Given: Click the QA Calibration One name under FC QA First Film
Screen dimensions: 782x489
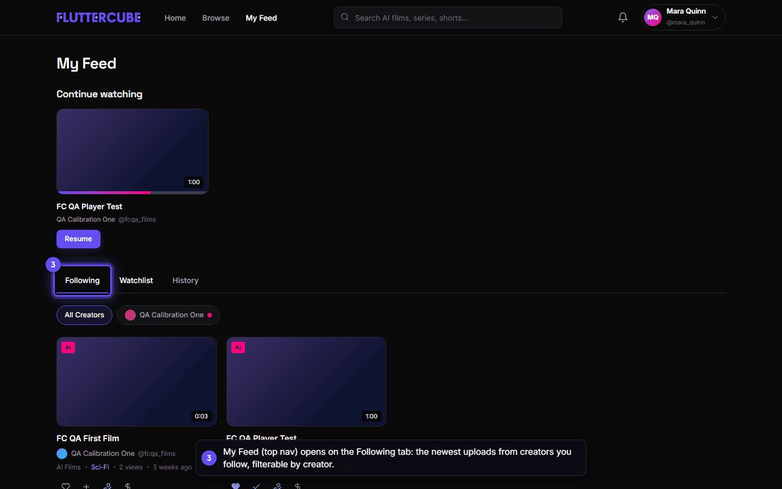Looking at the screenshot, I should point(103,454).
